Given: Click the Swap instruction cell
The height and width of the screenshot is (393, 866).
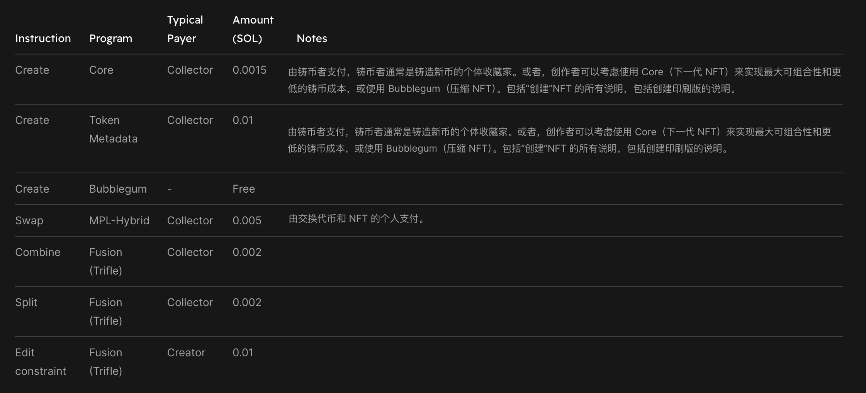Looking at the screenshot, I should 29,220.
